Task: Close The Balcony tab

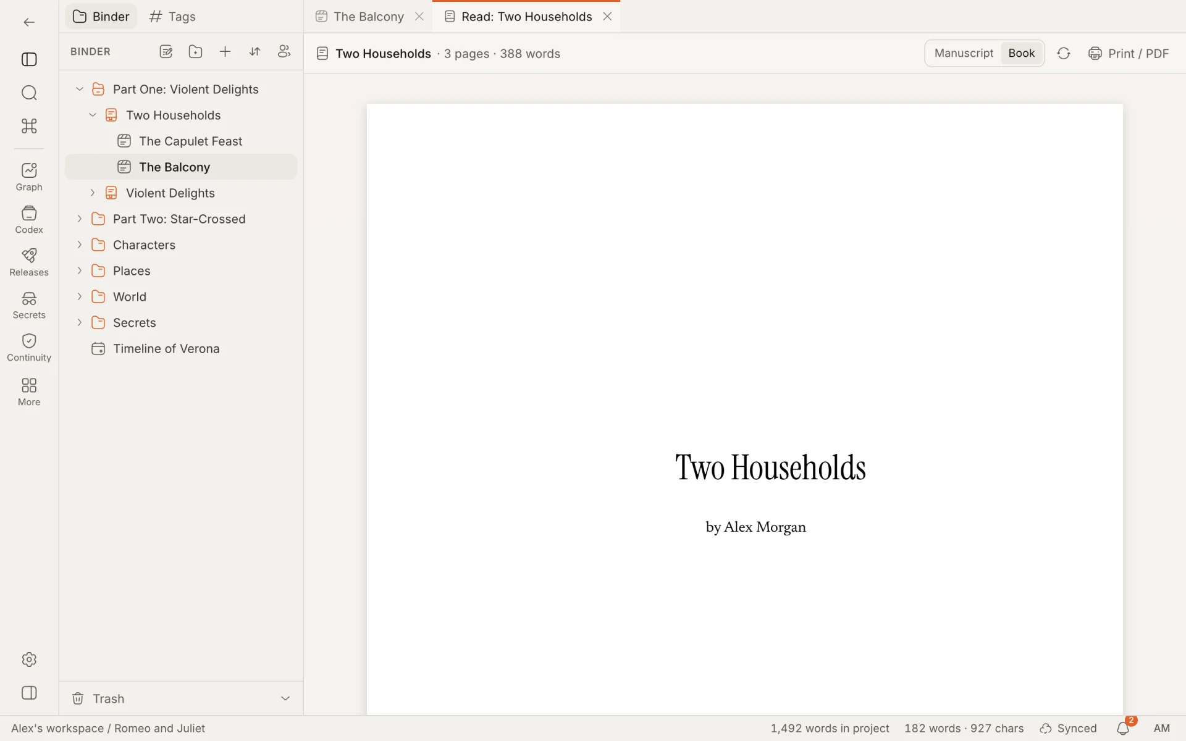Action: pyautogui.click(x=419, y=17)
